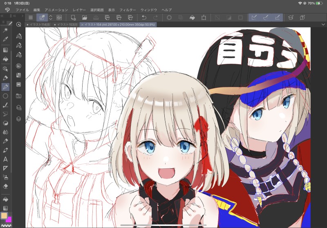Select the Fill bucket tool in upper group
Viewport: 327px width, 228px height.
(5, 59)
